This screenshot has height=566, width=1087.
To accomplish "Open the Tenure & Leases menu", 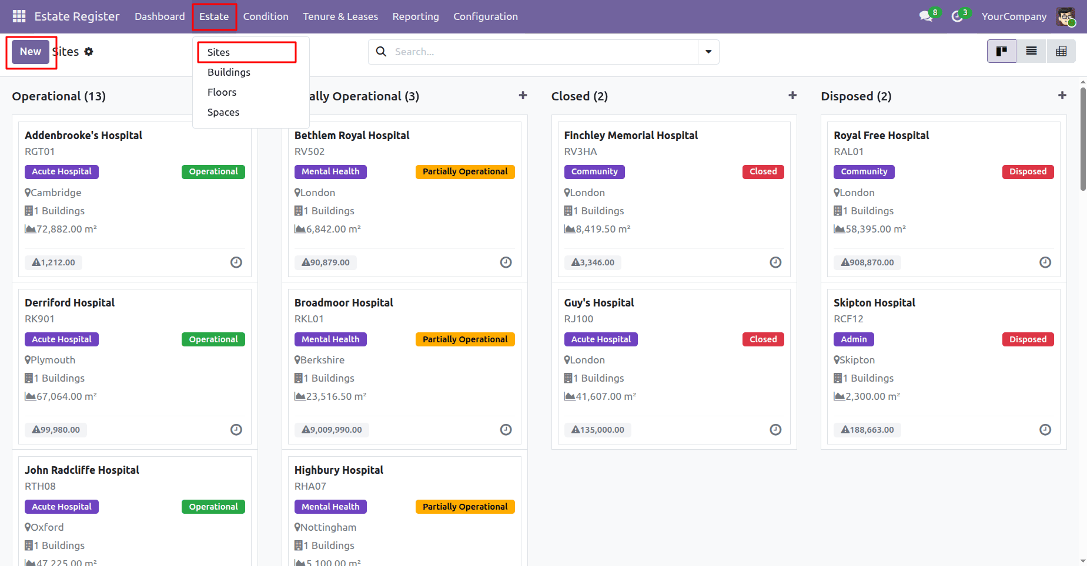I will click(340, 16).
